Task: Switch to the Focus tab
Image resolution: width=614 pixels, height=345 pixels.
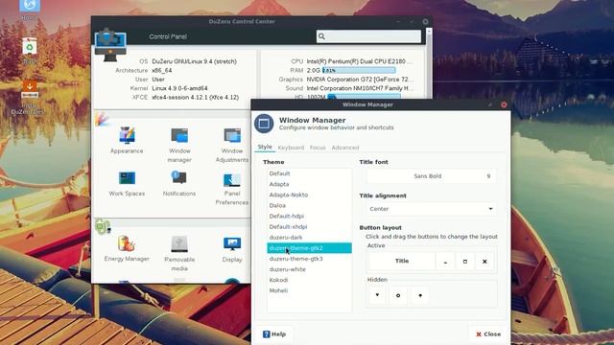Action: pyautogui.click(x=318, y=148)
